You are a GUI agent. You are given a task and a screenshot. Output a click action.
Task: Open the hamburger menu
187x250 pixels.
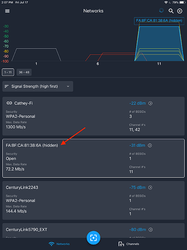pos(7,11)
